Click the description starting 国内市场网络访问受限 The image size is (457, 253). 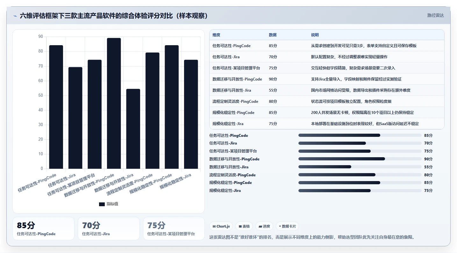[361, 90]
